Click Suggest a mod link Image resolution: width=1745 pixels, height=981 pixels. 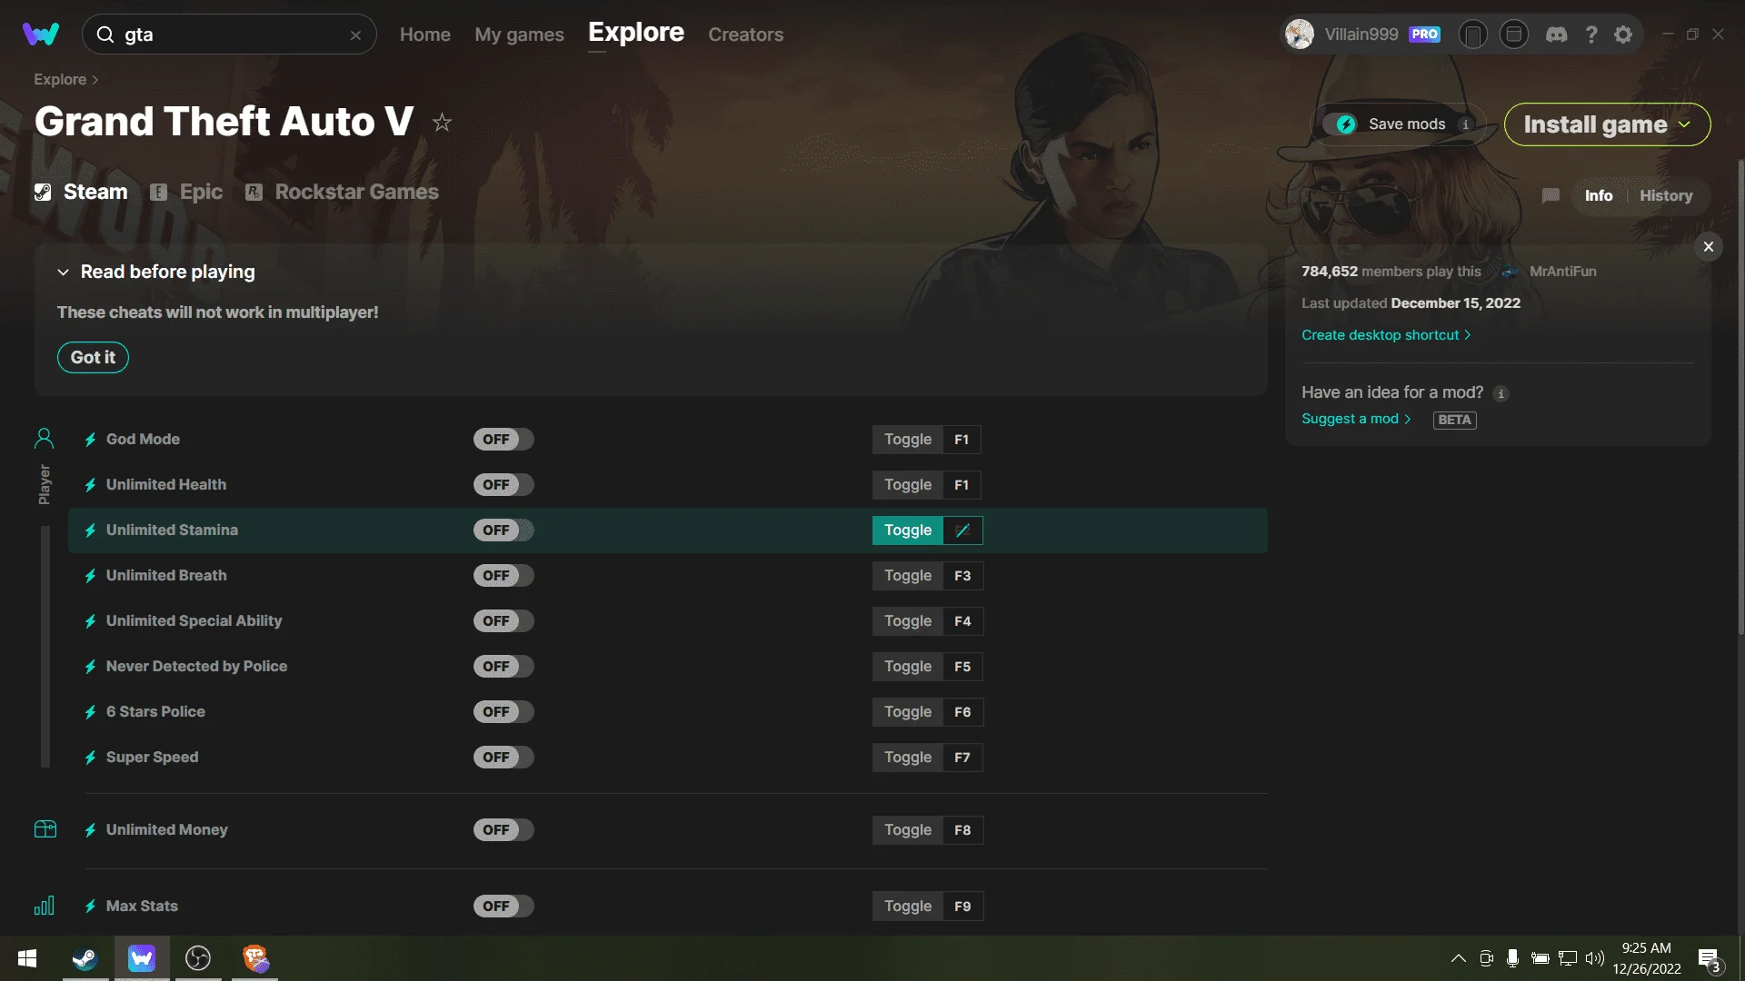coord(1356,419)
